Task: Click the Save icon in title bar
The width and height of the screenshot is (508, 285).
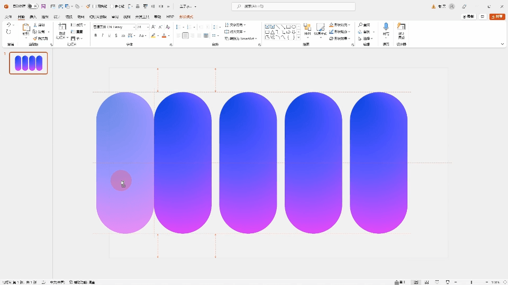Action: [43, 6]
